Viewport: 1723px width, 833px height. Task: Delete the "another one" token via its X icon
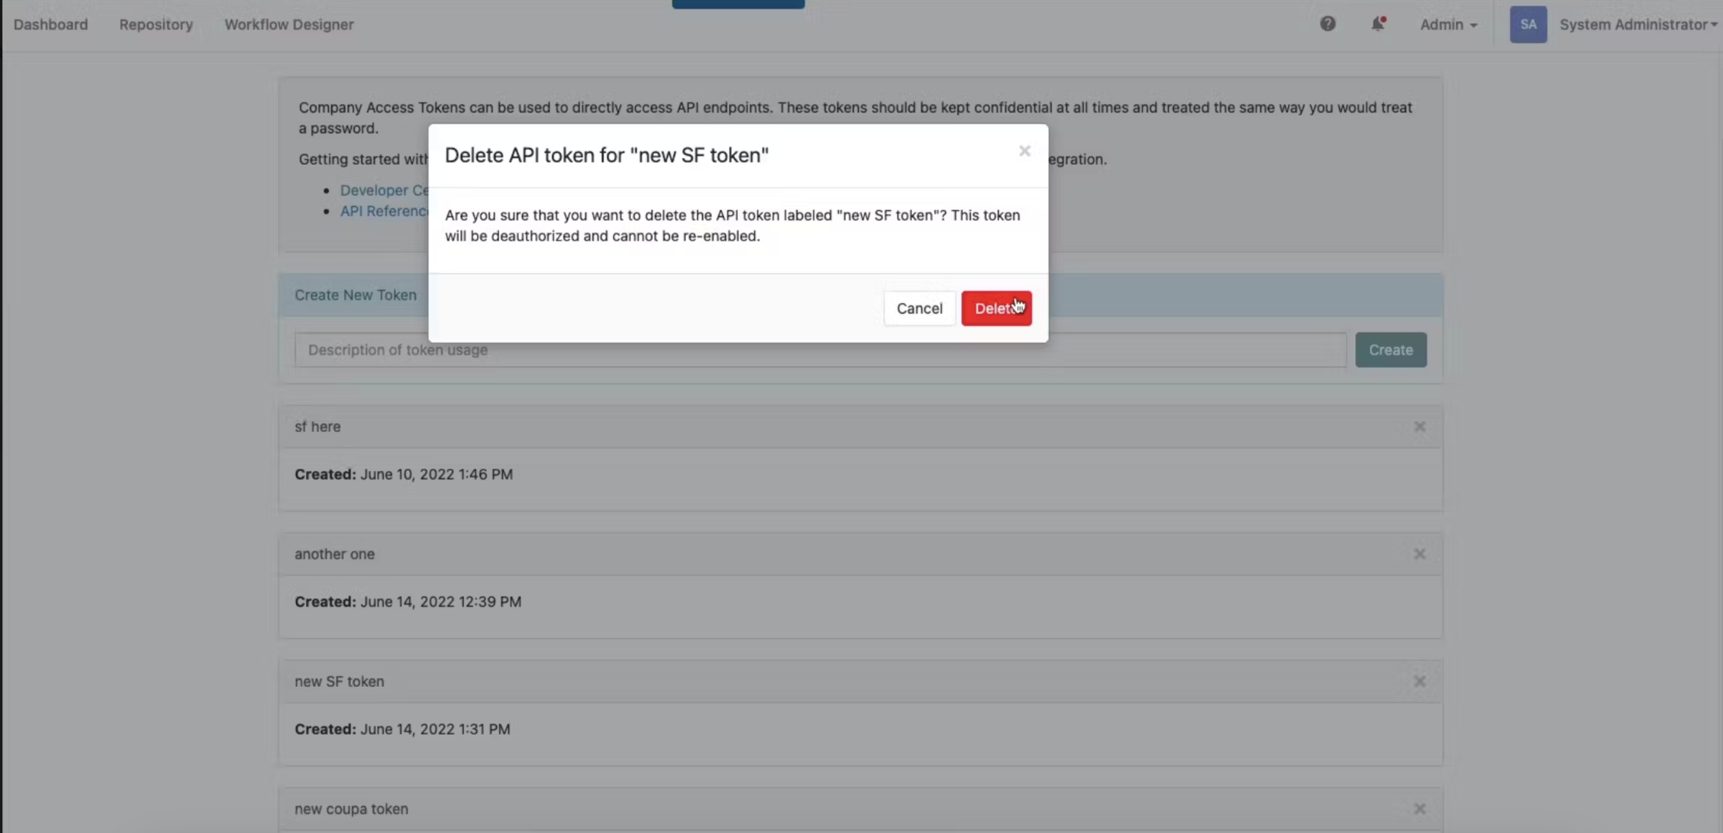1420,553
